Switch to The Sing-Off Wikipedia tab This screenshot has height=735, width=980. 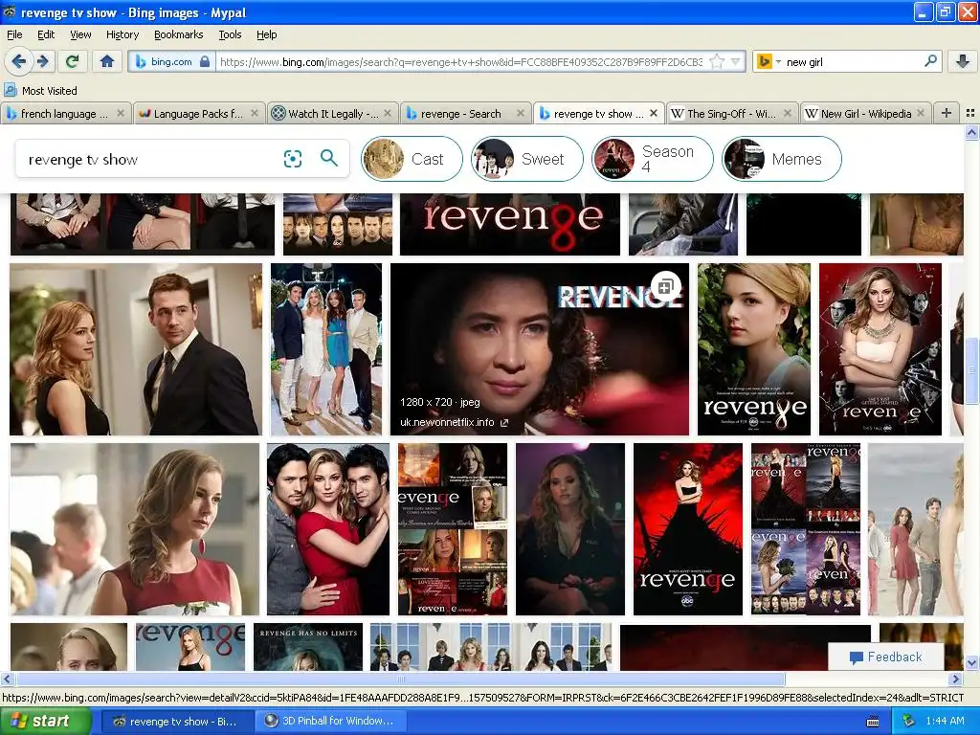click(x=732, y=113)
